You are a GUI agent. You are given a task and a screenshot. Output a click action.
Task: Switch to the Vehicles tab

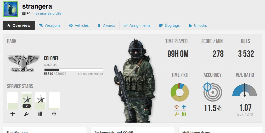[79, 25]
